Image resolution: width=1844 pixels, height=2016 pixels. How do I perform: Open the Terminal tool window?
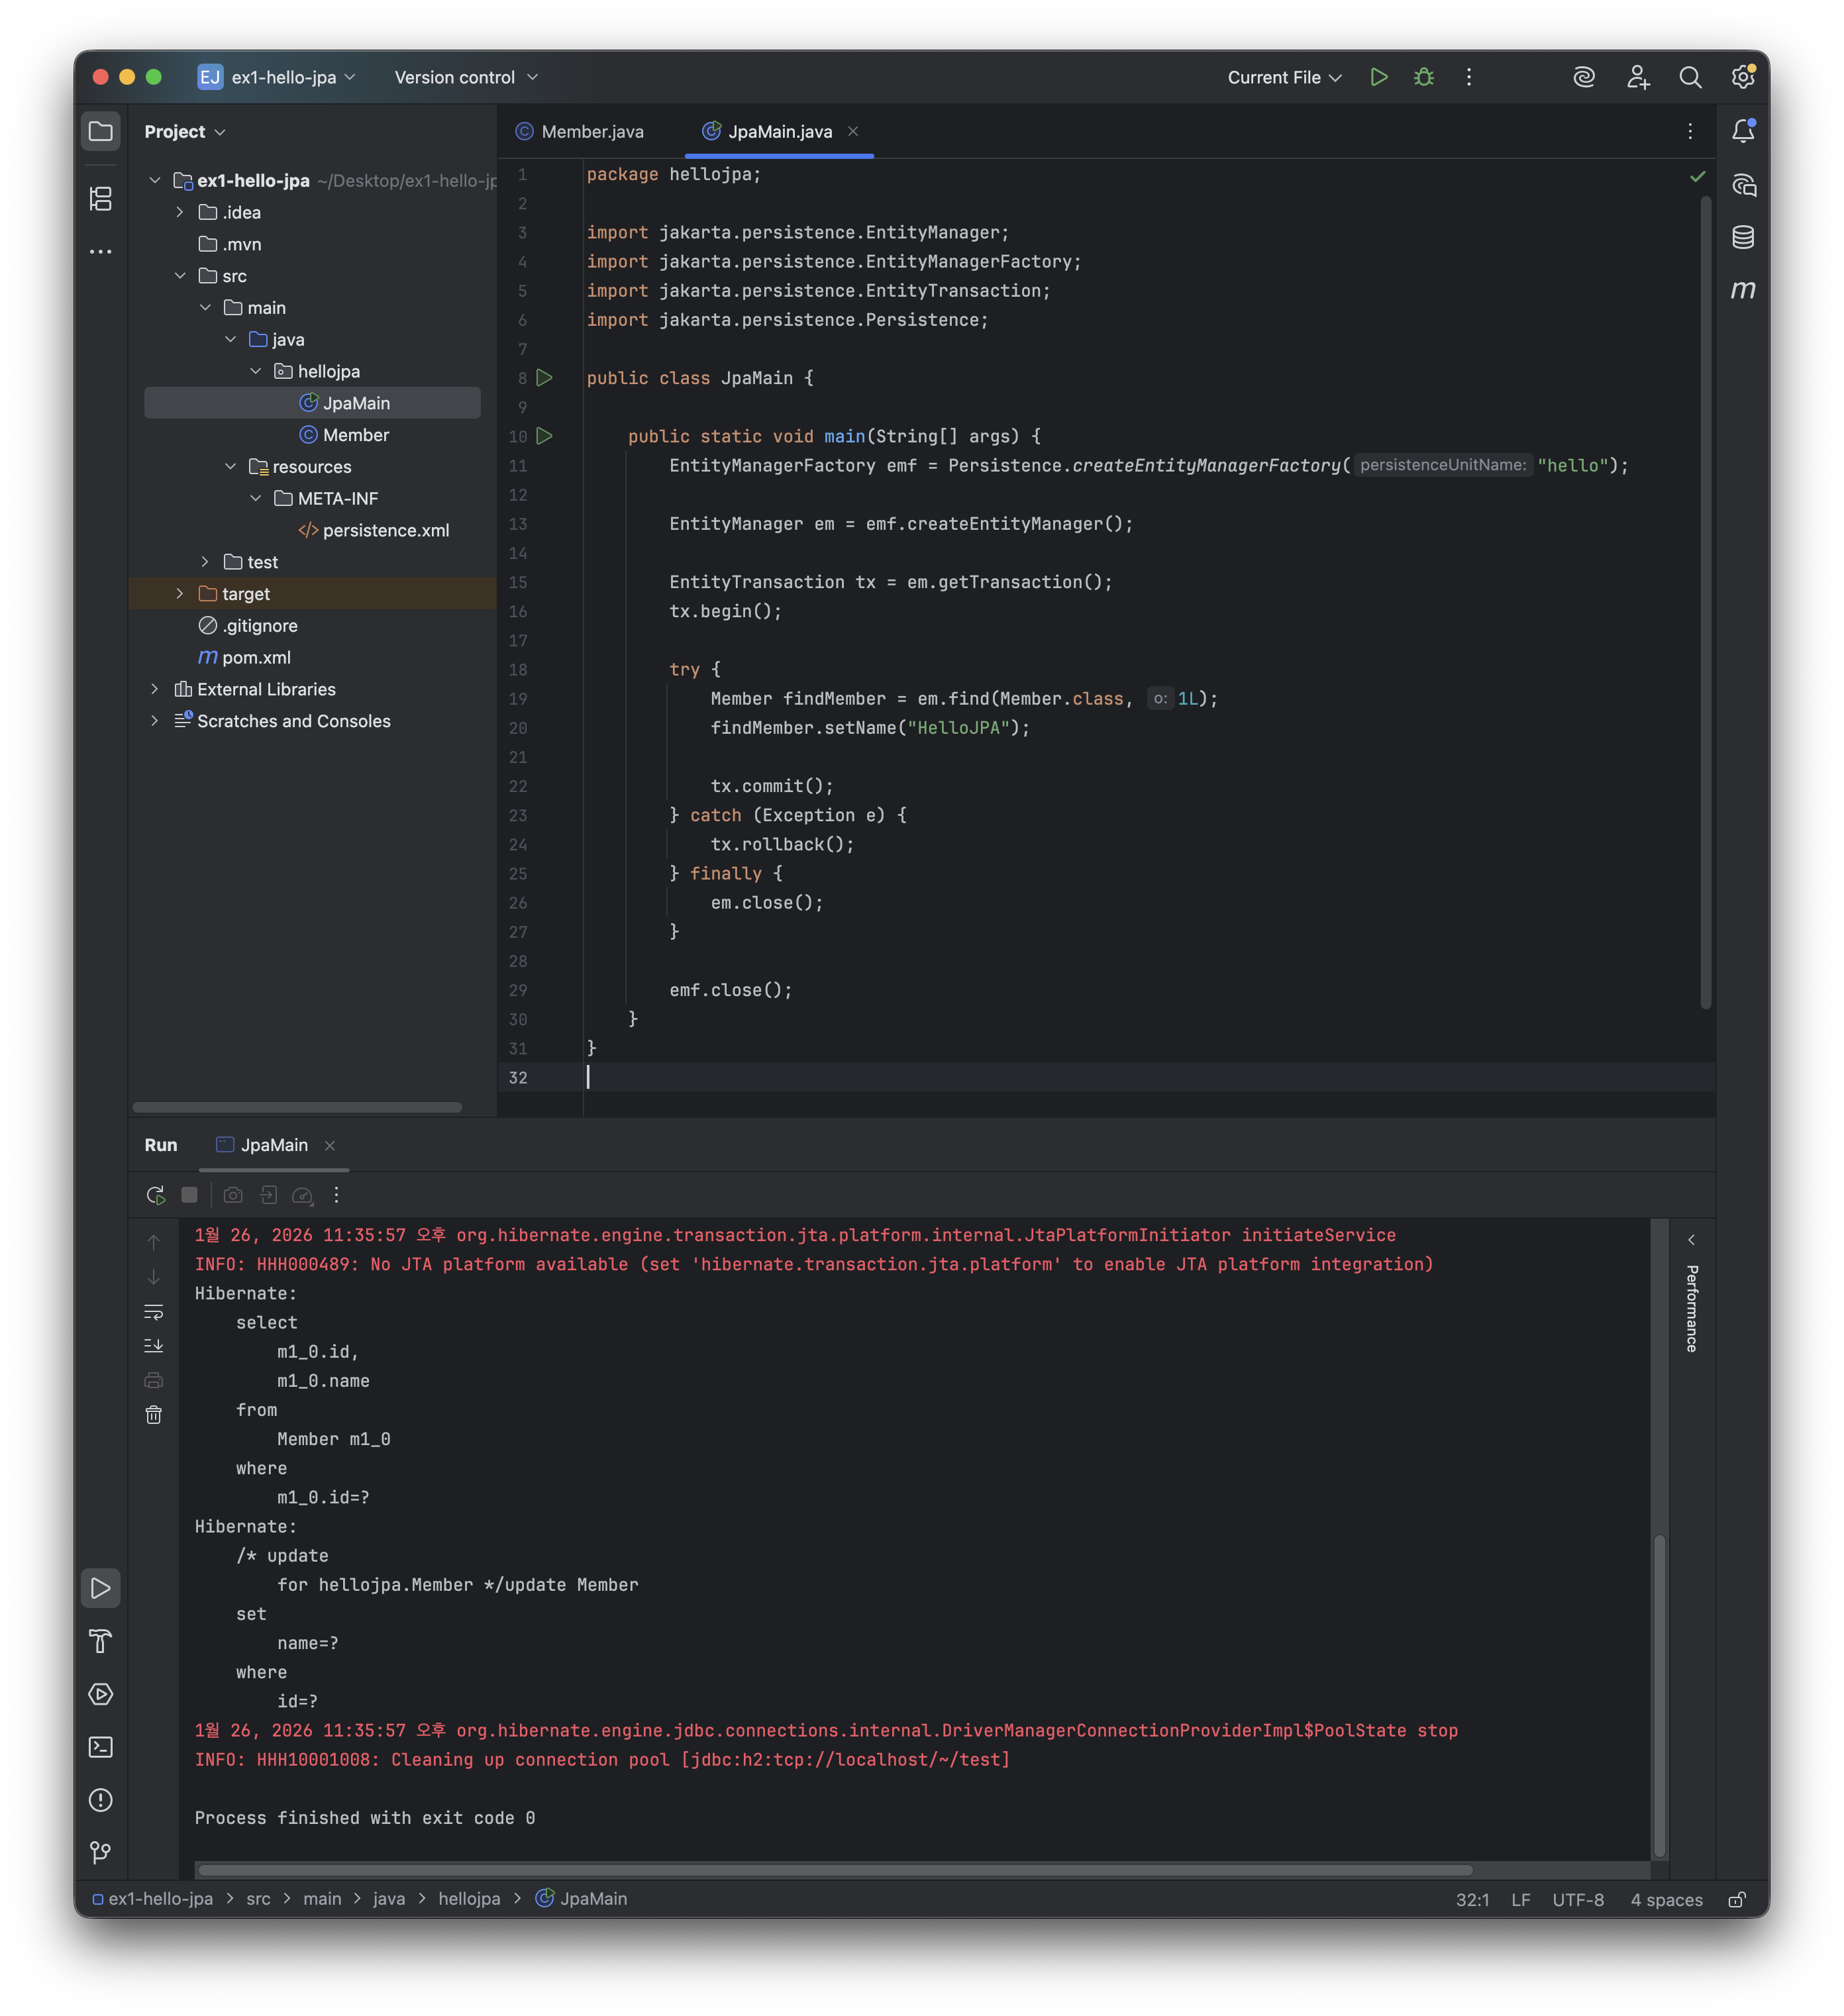click(x=101, y=1747)
